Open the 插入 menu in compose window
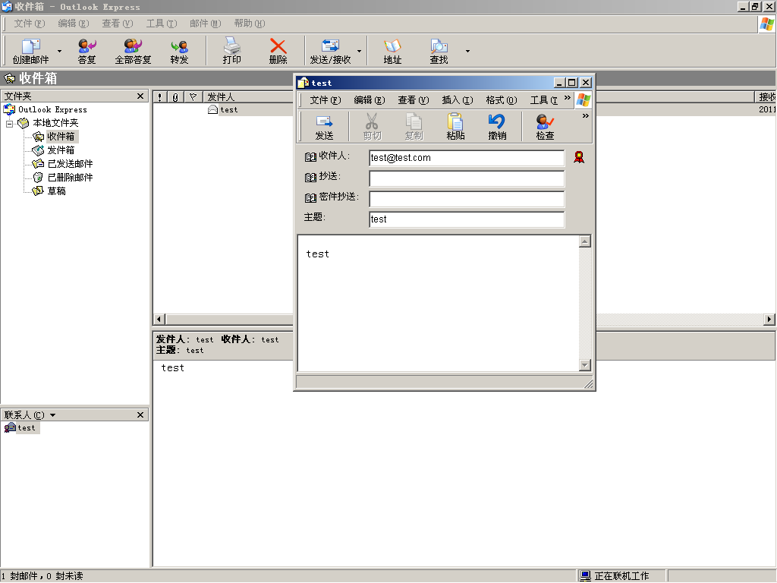 pos(457,100)
